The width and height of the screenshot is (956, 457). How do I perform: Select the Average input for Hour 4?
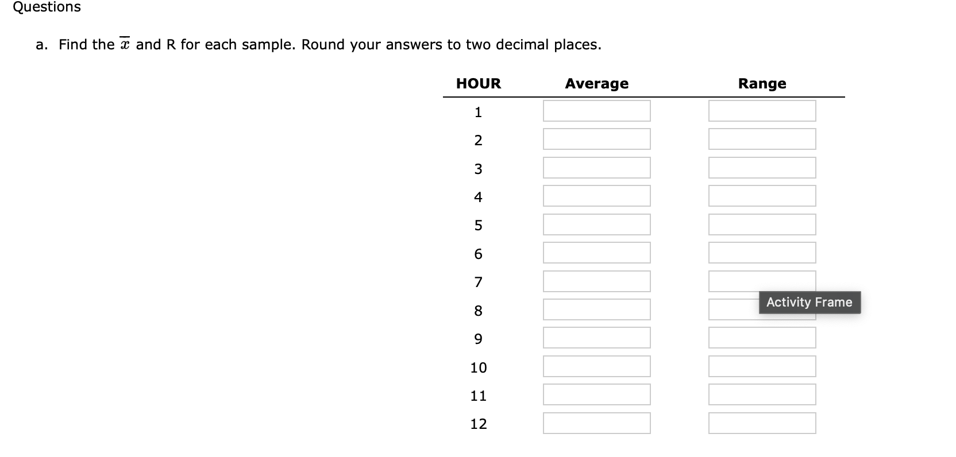pyautogui.click(x=596, y=196)
